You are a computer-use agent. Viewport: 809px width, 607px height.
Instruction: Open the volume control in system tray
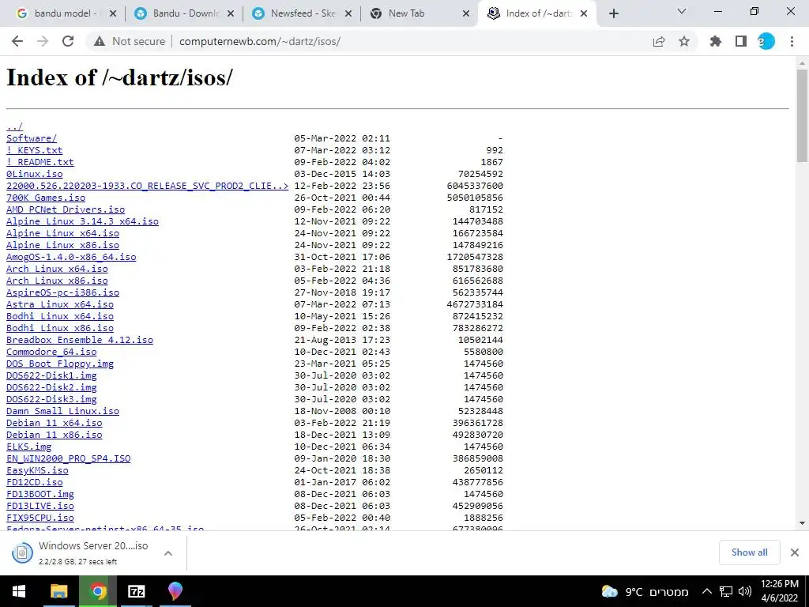click(x=744, y=591)
